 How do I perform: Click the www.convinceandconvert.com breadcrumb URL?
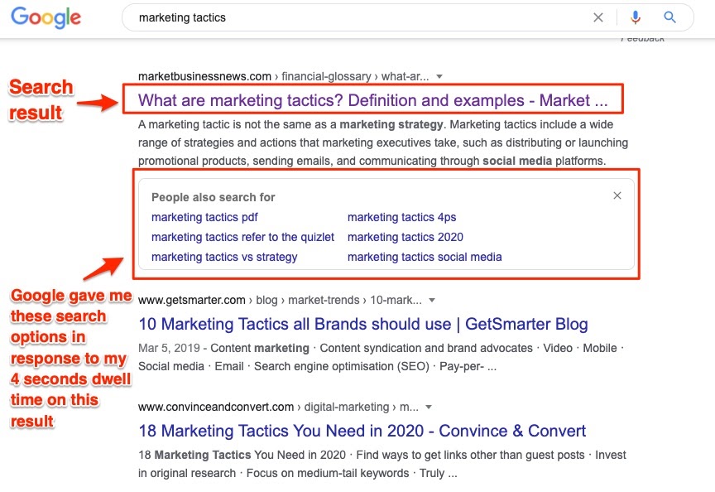pyautogui.click(x=278, y=408)
